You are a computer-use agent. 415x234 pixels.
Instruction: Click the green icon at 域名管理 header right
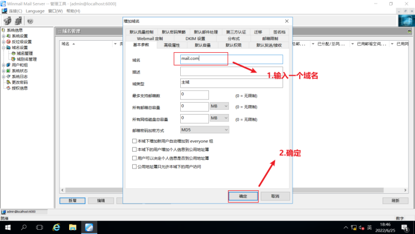click(410, 31)
